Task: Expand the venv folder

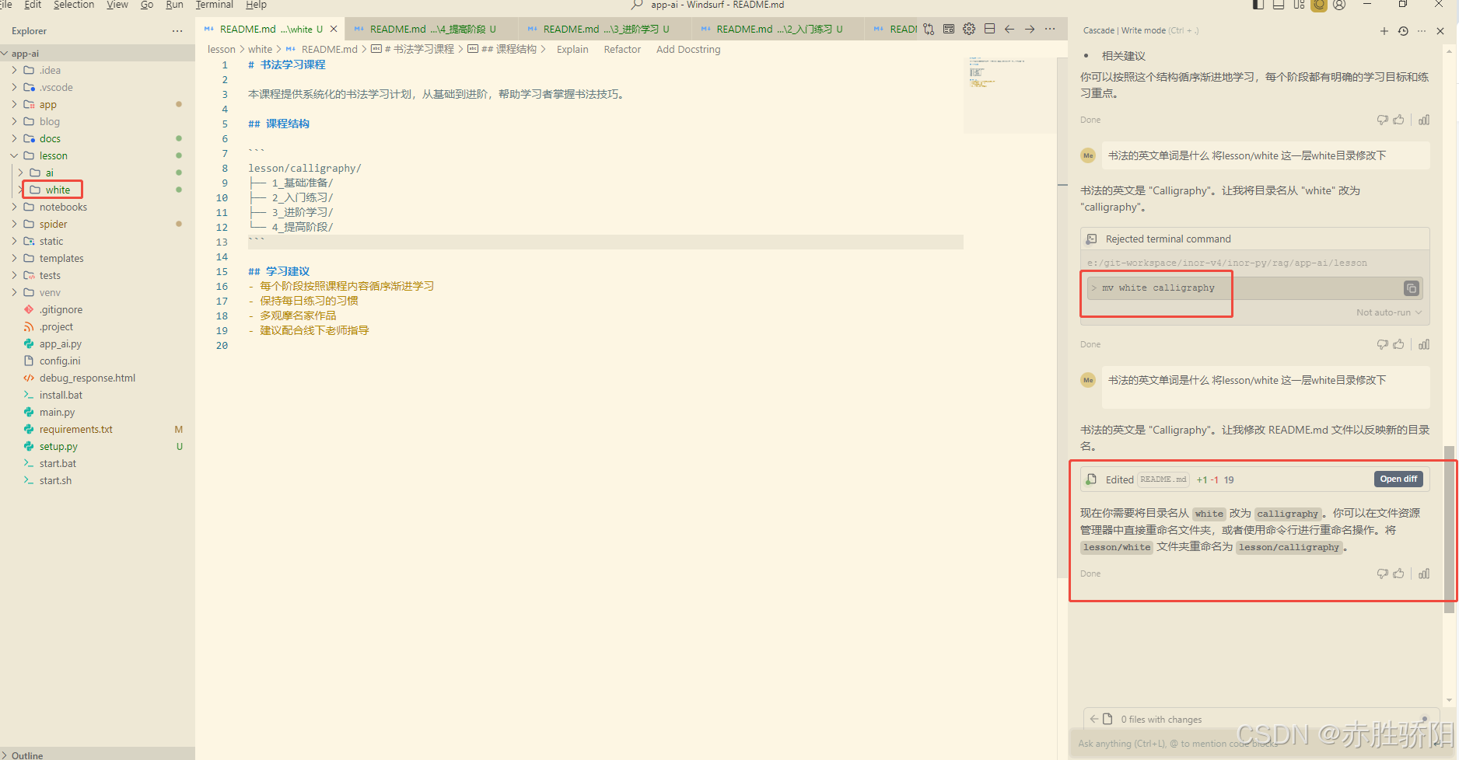Action: click(14, 292)
